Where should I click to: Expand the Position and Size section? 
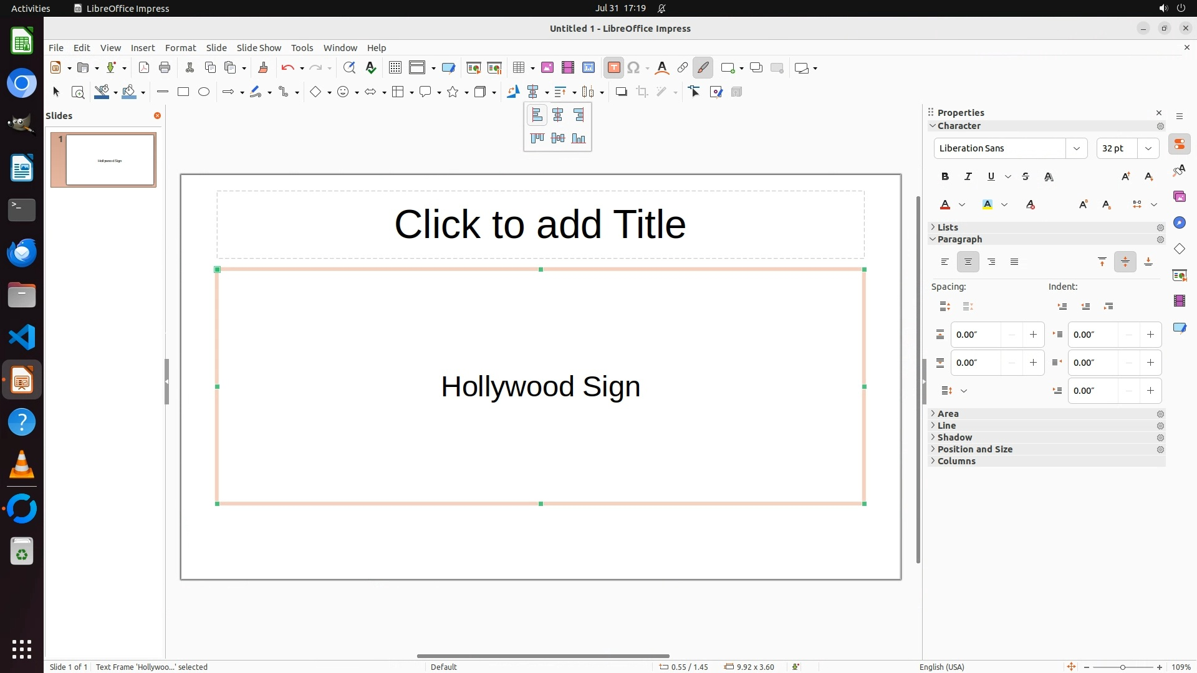(x=974, y=449)
